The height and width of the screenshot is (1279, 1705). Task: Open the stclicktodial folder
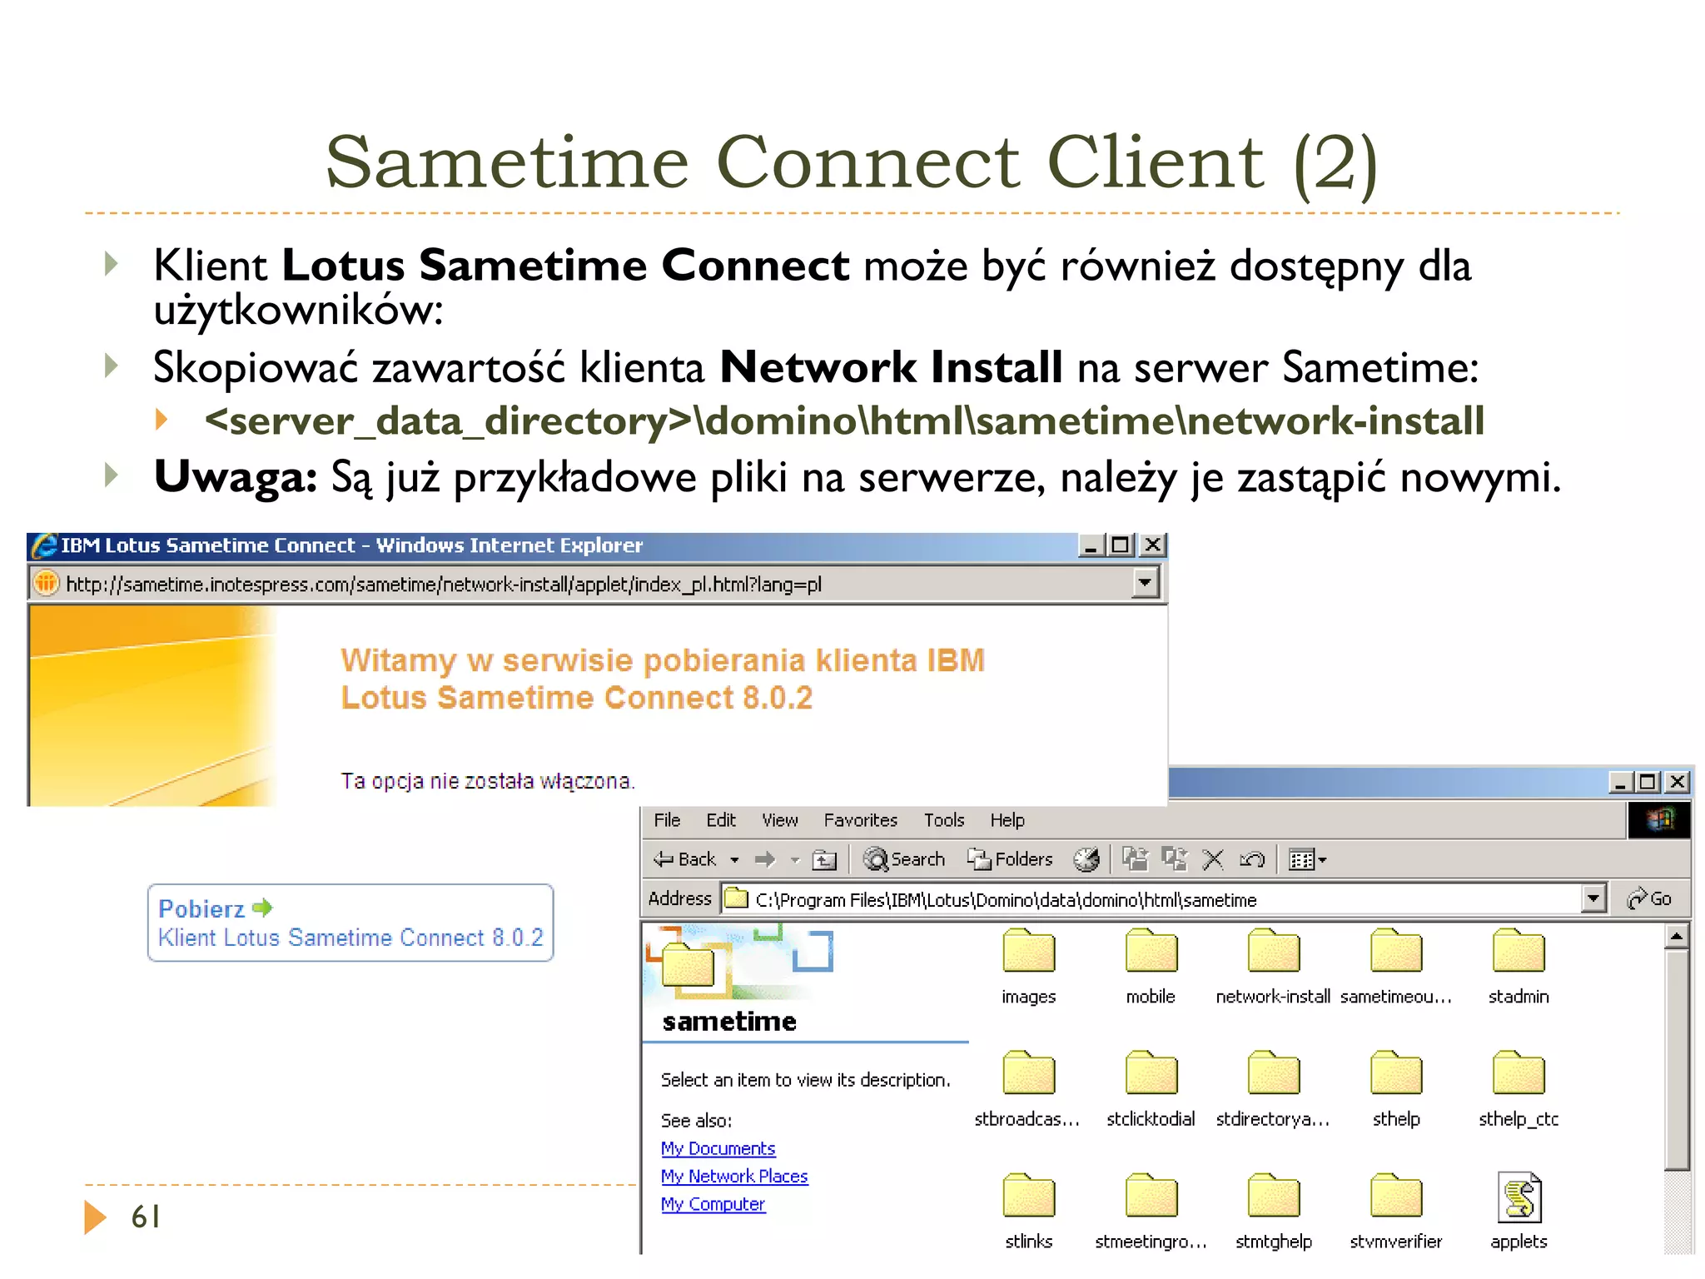click(1151, 1088)
